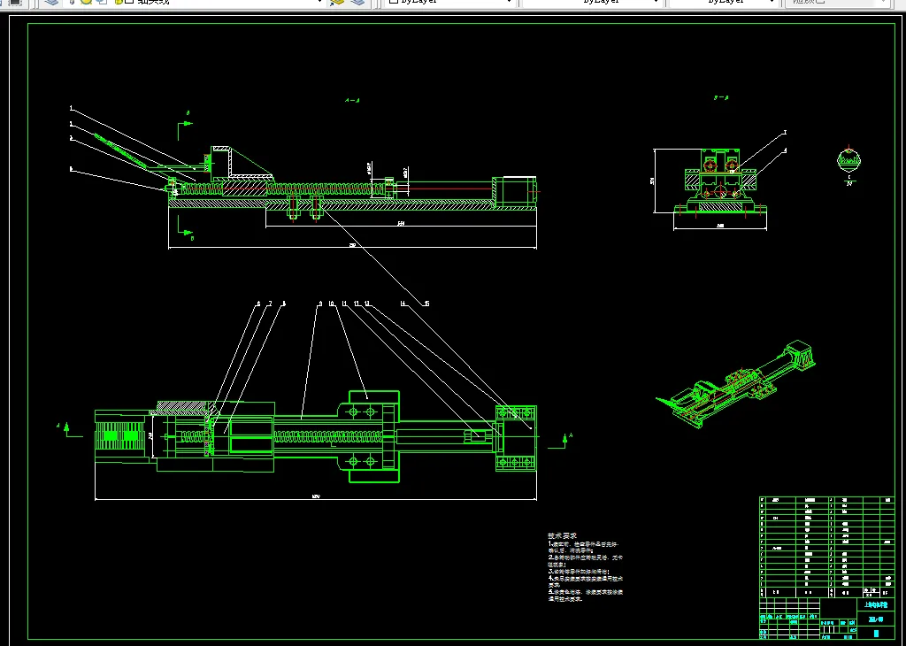Click balloon number 15 in the drawing
906x646 pixels.
pyautogui.click(x=426, y=304)
